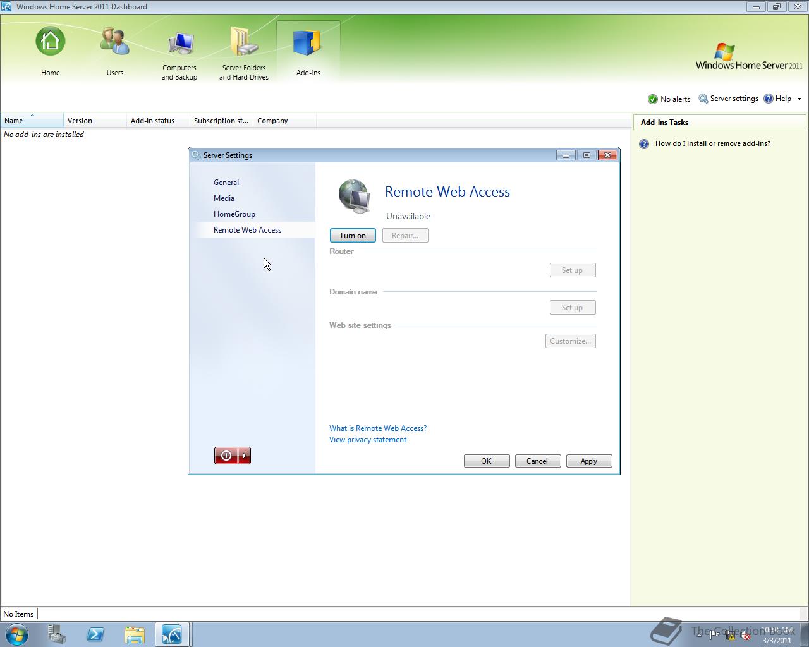Click the Subscription status column header
The height and width of the screenshot is (647, 809).
(222, 121)
